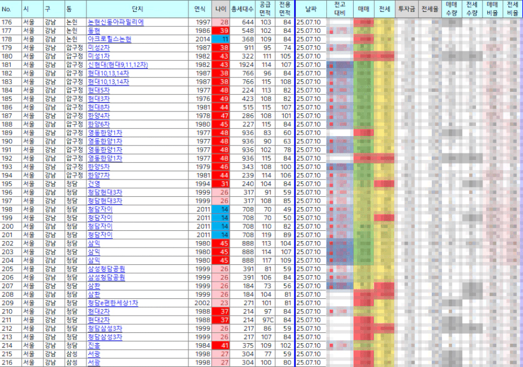
Task: Click the 총세대수 column header
Action: coord(243,9)
